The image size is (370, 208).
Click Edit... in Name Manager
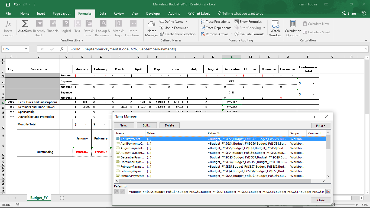pyautogui.click(x=147, y=126)
